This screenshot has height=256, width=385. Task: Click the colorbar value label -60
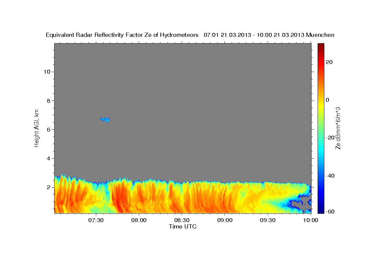pos(330,212)
